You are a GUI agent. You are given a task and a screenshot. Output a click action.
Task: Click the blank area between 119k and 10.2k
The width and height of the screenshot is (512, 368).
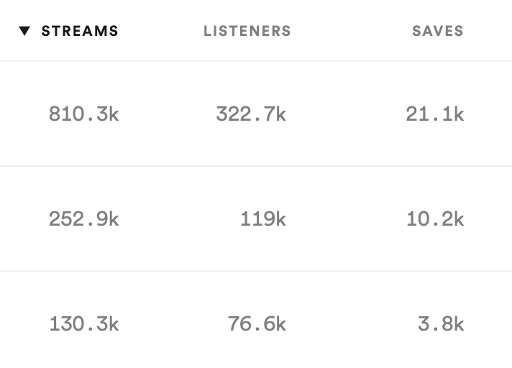pos(346,219)
